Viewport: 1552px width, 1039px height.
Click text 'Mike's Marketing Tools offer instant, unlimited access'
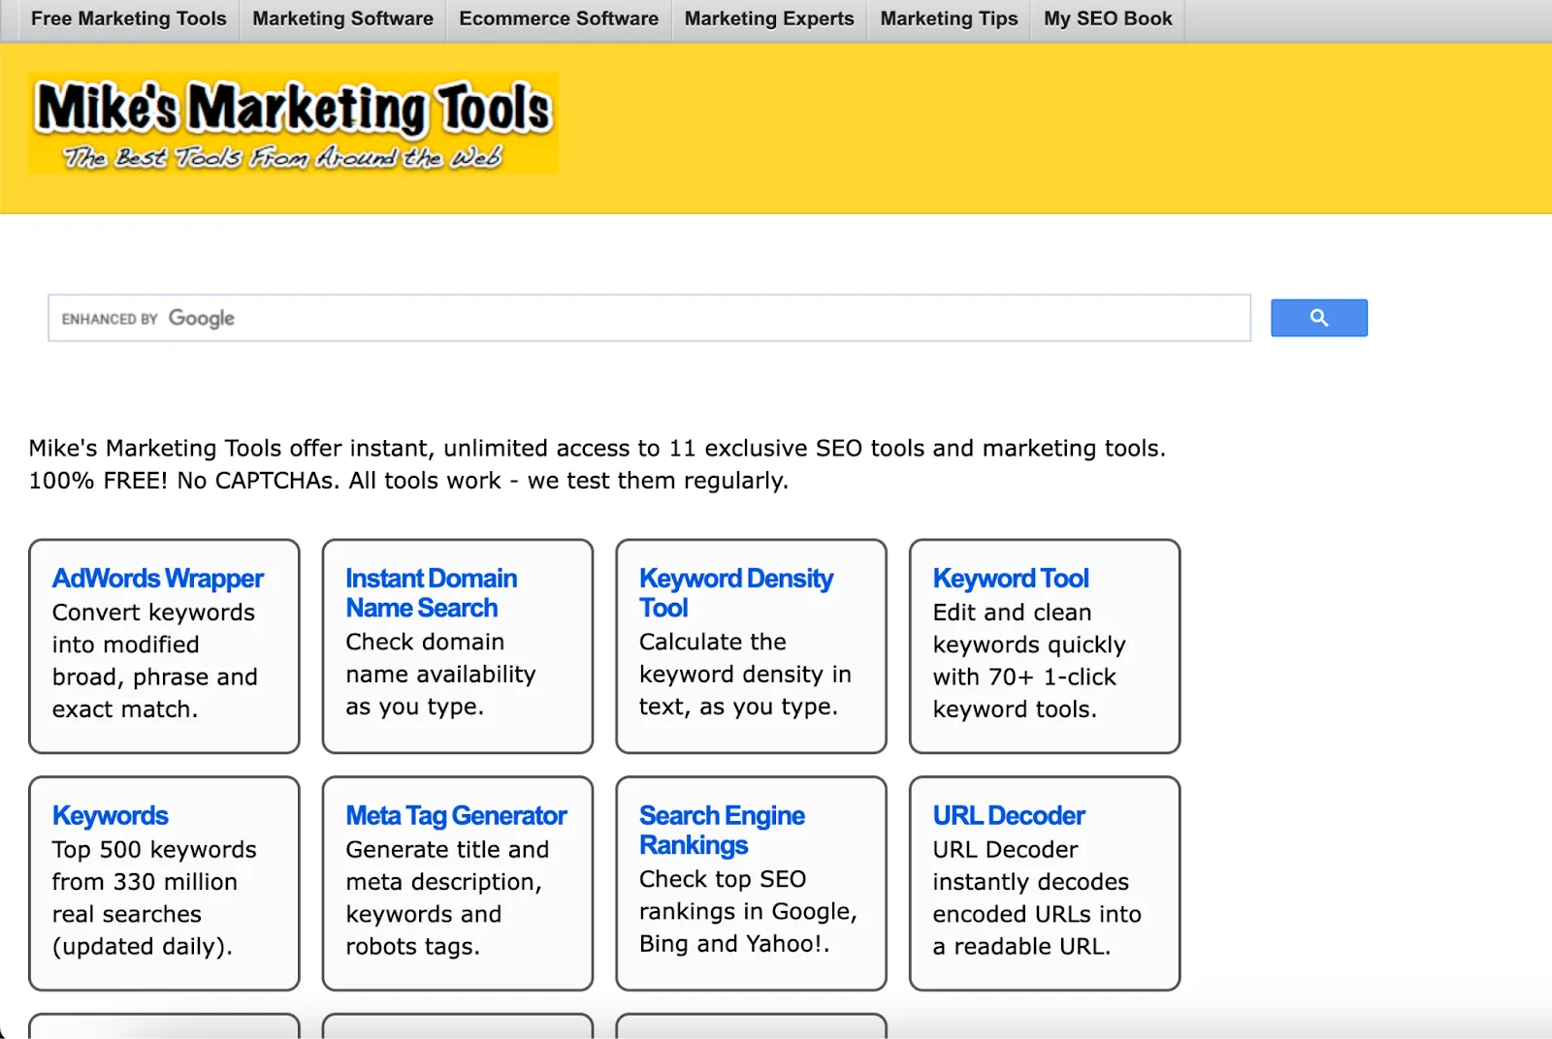(344, 449)
